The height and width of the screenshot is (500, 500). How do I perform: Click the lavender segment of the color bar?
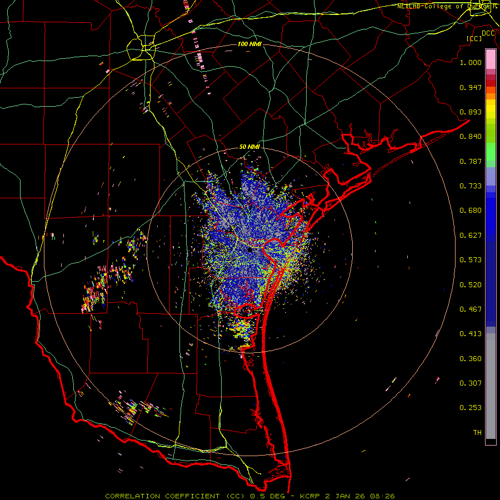click(491, 177)
